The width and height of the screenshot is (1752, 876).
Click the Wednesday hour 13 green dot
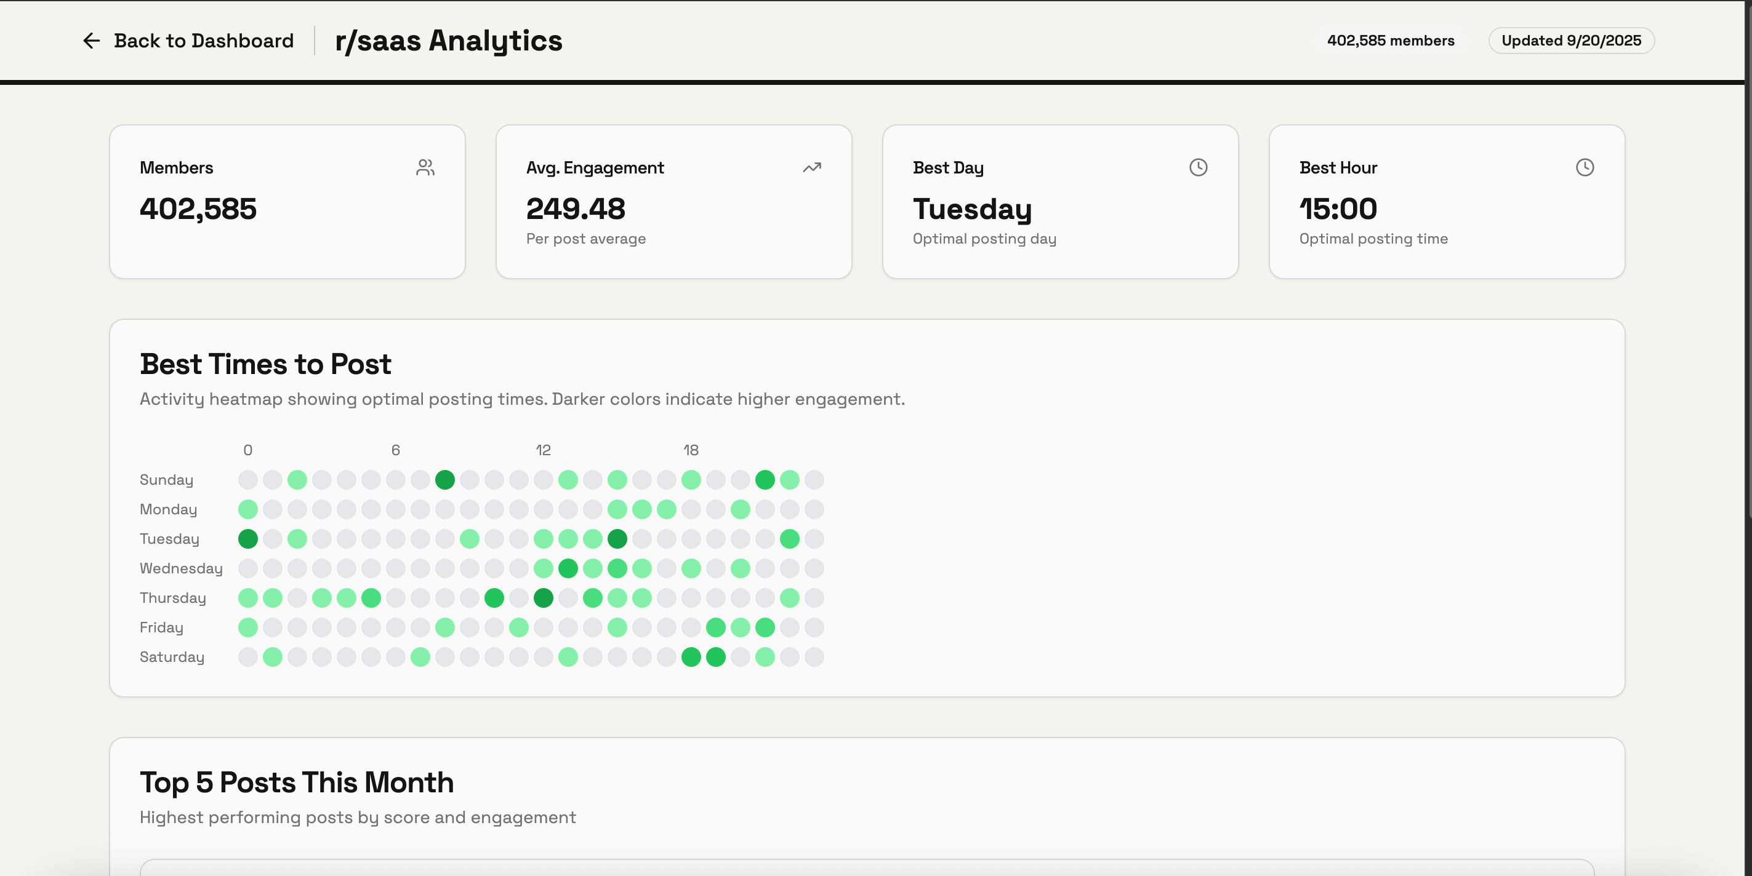pyautogui.click(x=568, y=568)
